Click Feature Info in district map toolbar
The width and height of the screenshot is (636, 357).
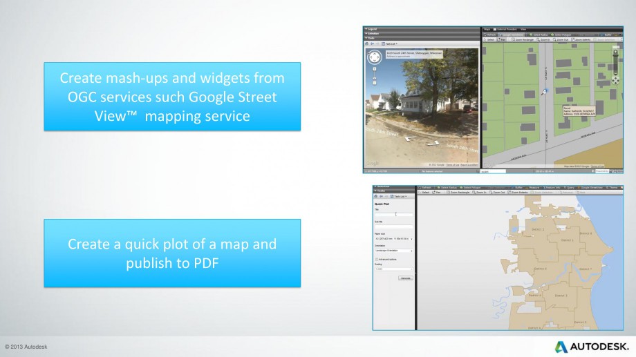(551, 188)
